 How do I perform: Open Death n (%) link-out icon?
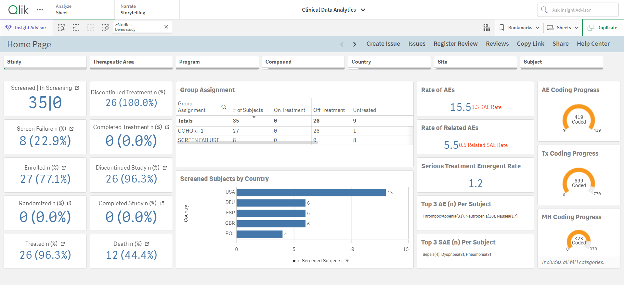tap(147, 244)
